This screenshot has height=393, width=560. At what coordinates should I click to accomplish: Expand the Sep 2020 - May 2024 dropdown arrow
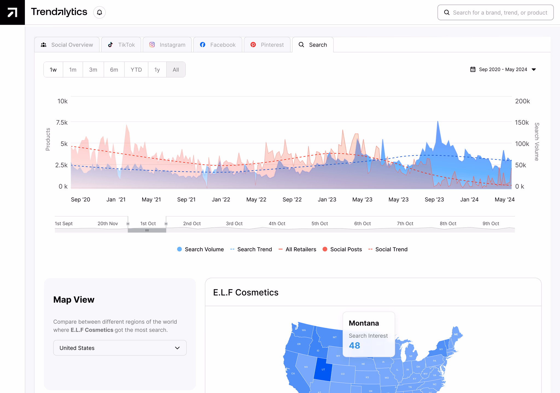(x=534, y=70)
